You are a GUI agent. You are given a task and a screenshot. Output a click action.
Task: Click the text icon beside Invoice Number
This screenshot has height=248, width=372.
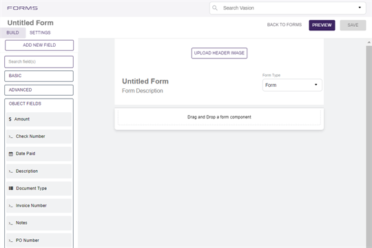[x=10, y=206]
